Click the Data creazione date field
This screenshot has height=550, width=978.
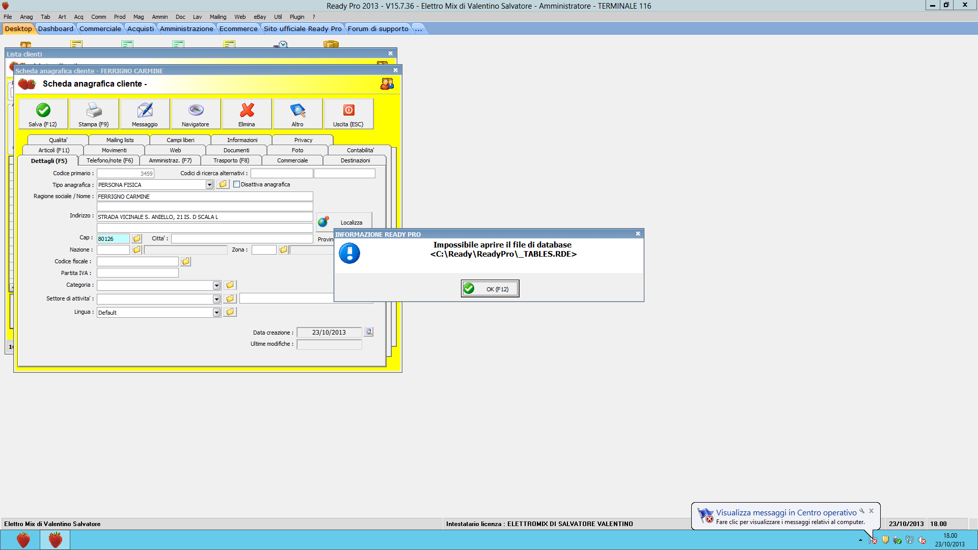pos(329,332)
